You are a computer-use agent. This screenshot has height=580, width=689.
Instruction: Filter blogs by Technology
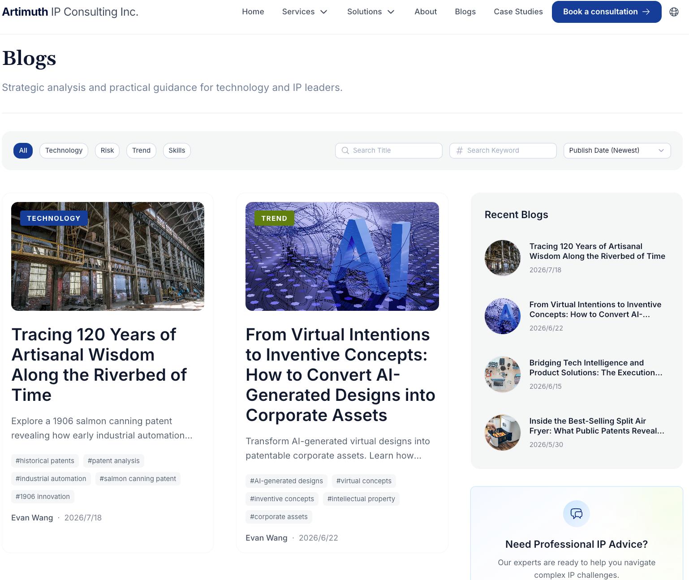click(x=64, y=150)
